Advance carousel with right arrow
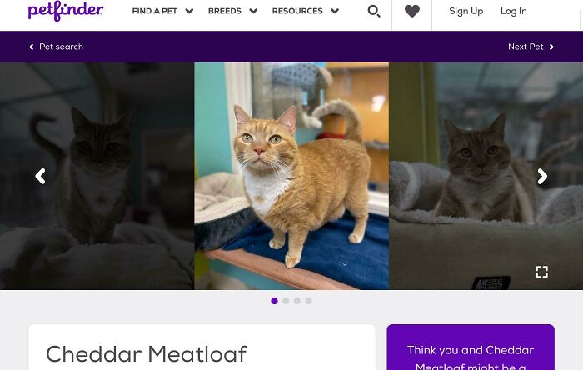This screenshot has height=370, width=583. tap(542, 177)
